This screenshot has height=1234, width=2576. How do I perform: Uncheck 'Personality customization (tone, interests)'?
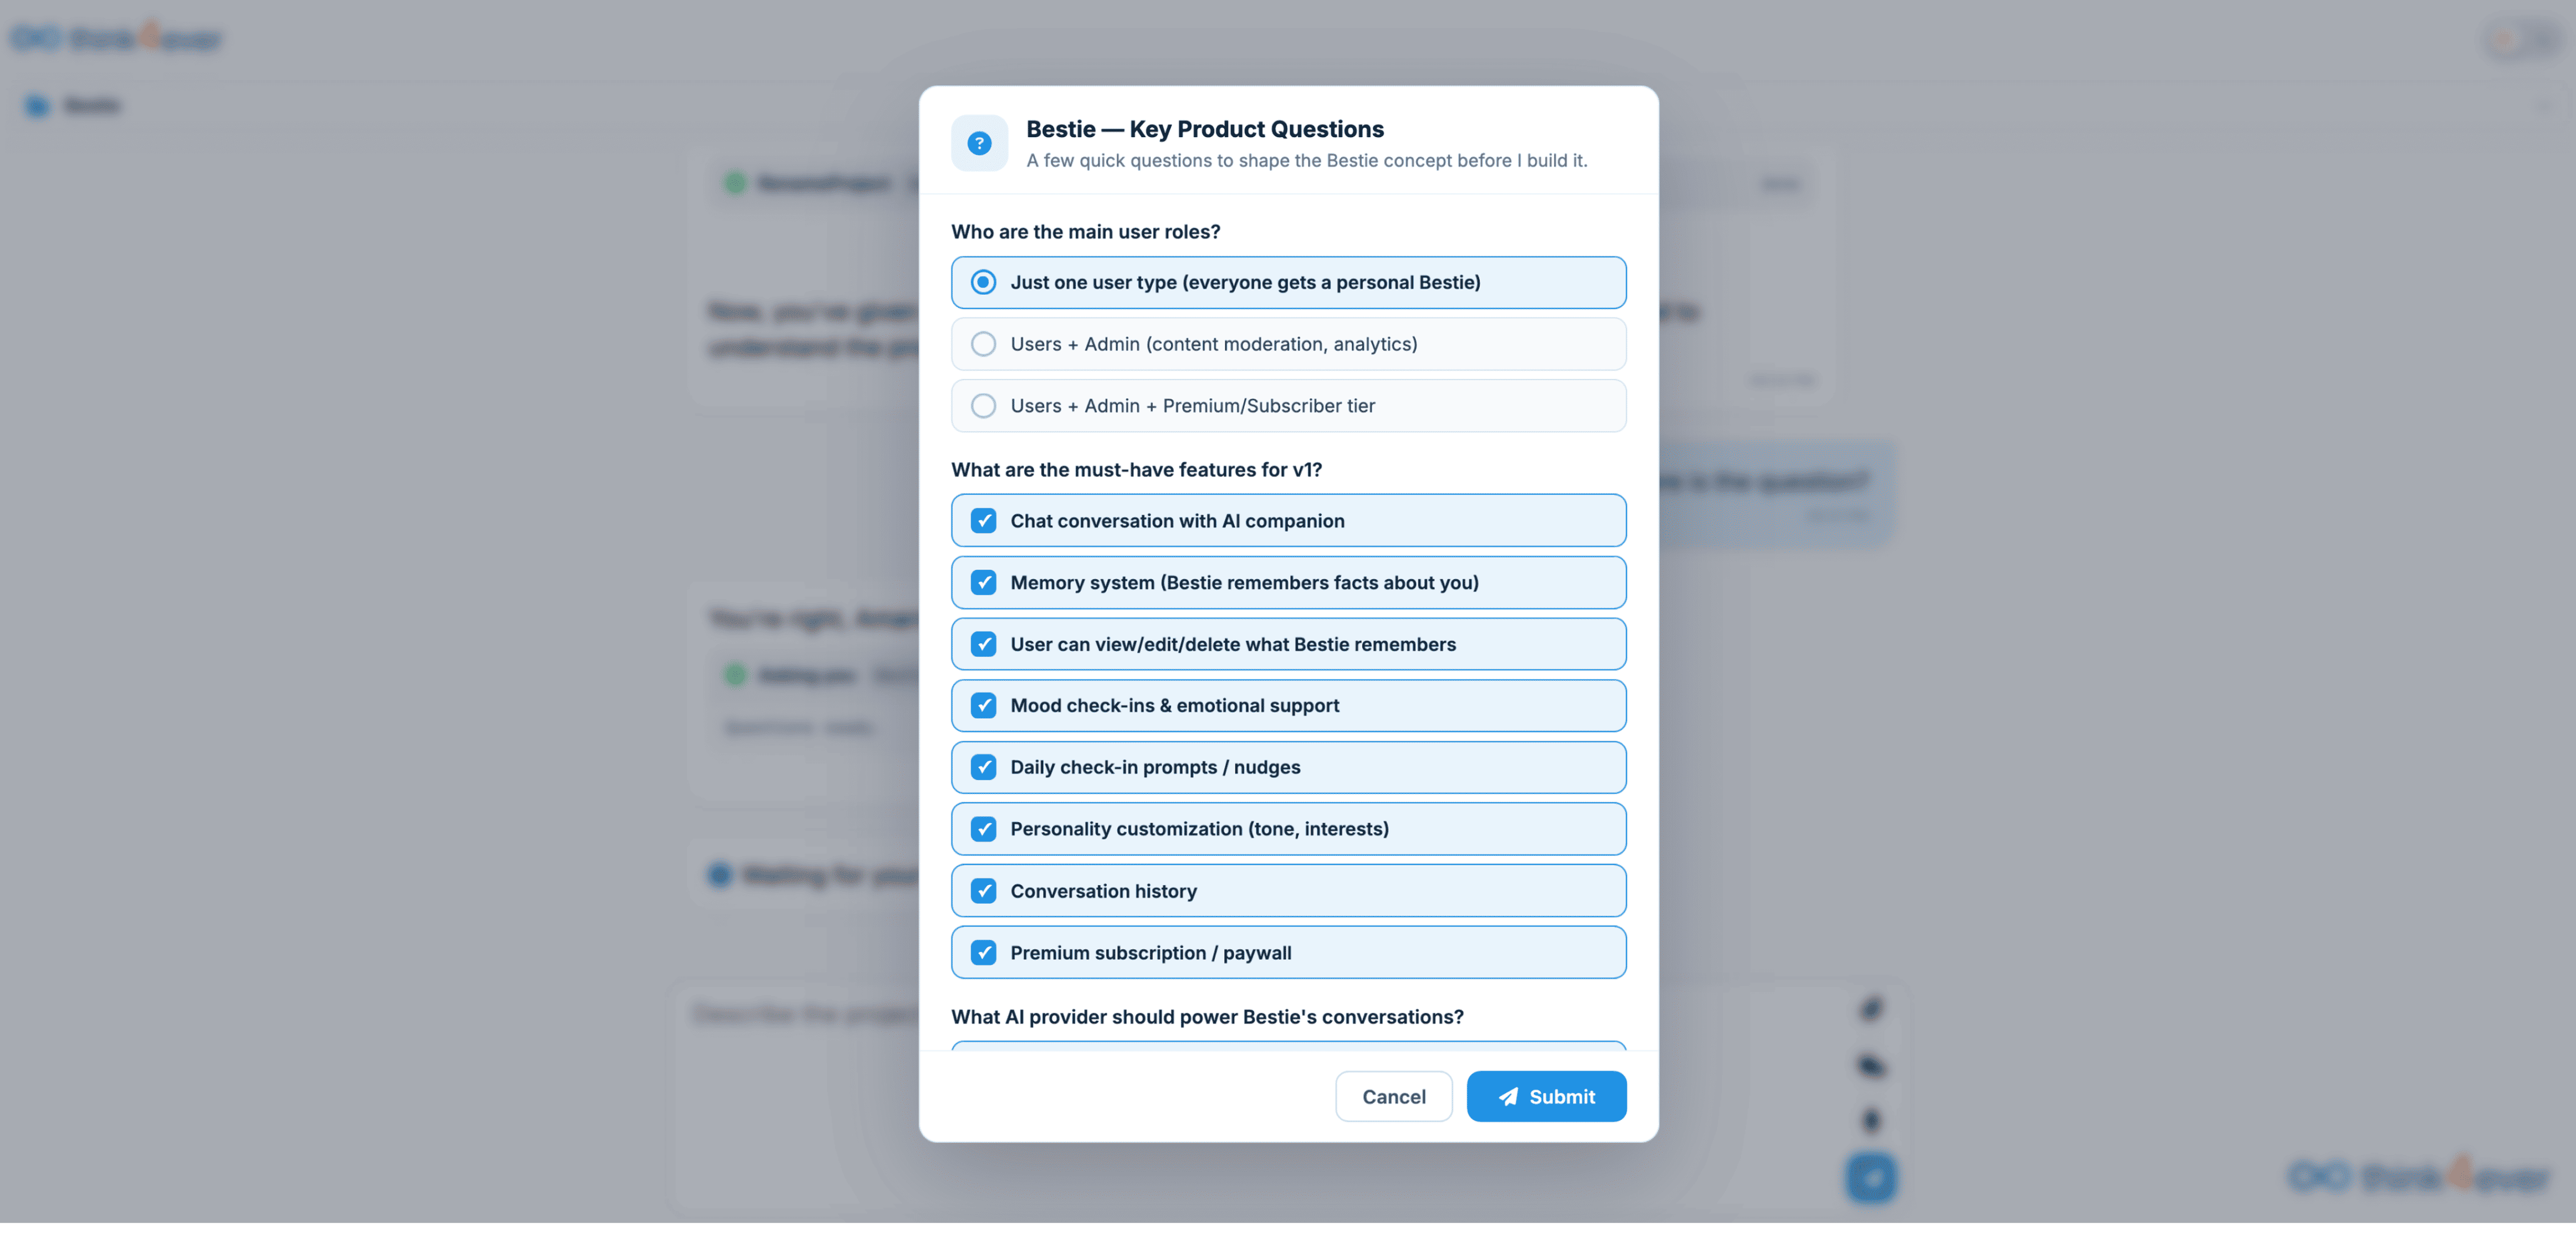[1288, 829]
